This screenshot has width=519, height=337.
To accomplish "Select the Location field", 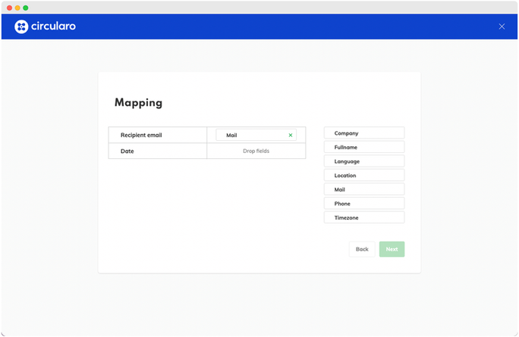I will [363, 176].
